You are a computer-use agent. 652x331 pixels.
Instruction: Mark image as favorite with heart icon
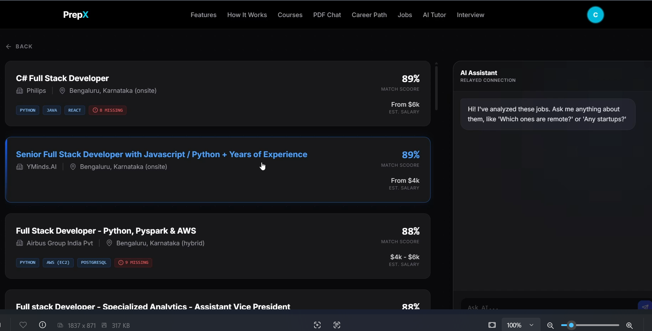click(x=23, y=325)
